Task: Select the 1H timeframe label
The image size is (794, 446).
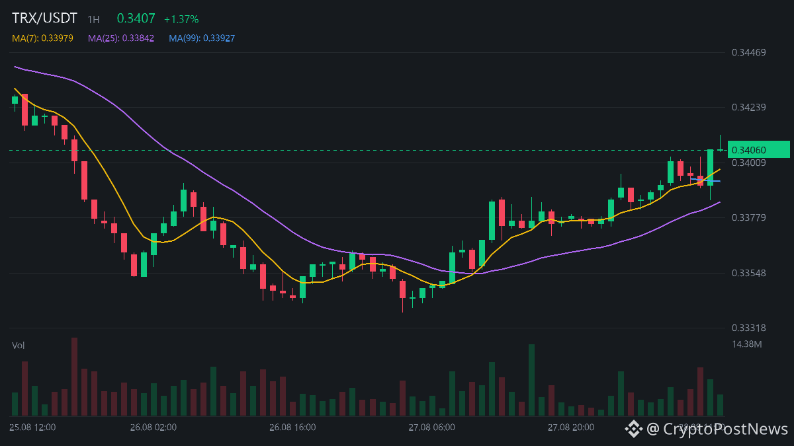Action: point(93,20)
